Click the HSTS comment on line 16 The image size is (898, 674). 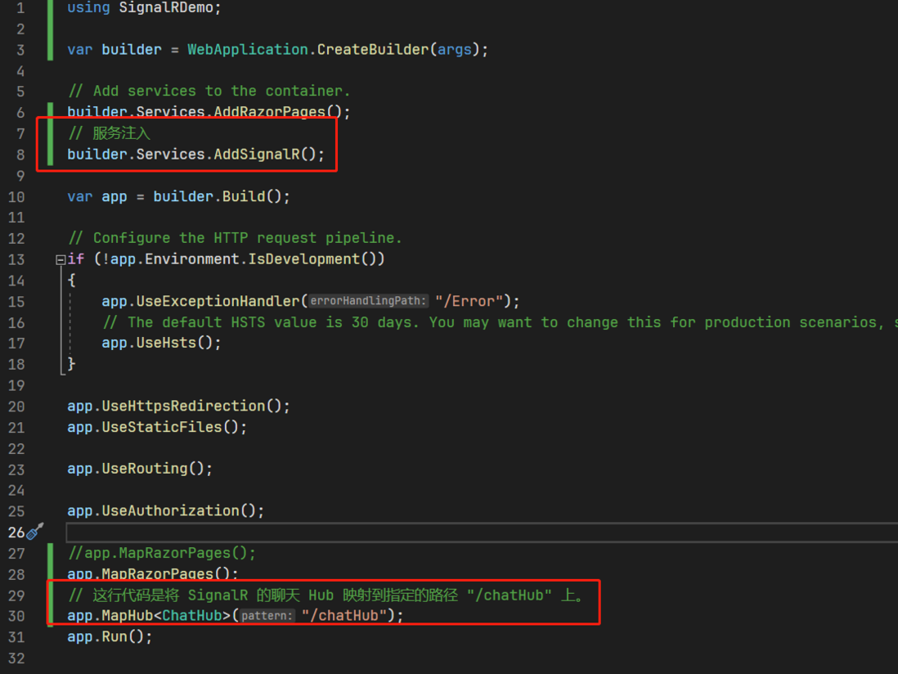click(x=500, y=322)
